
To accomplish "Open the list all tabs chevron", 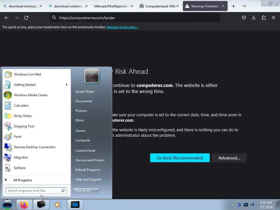I will 244,6.
